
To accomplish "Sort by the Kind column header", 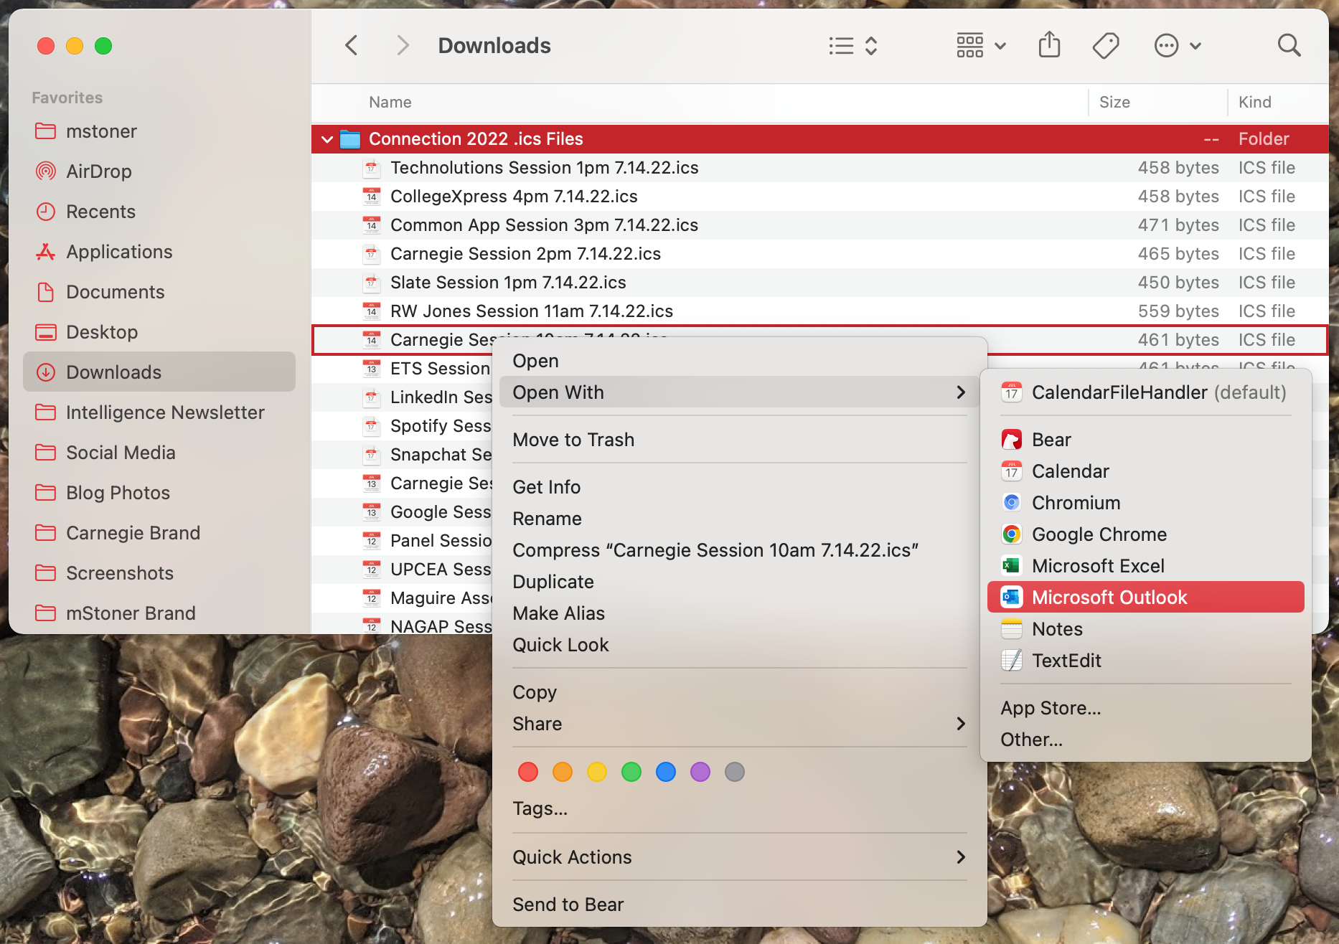I will 1278,103.
